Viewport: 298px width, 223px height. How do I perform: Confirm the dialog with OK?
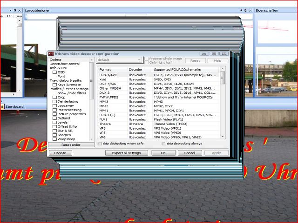point(163,152)
